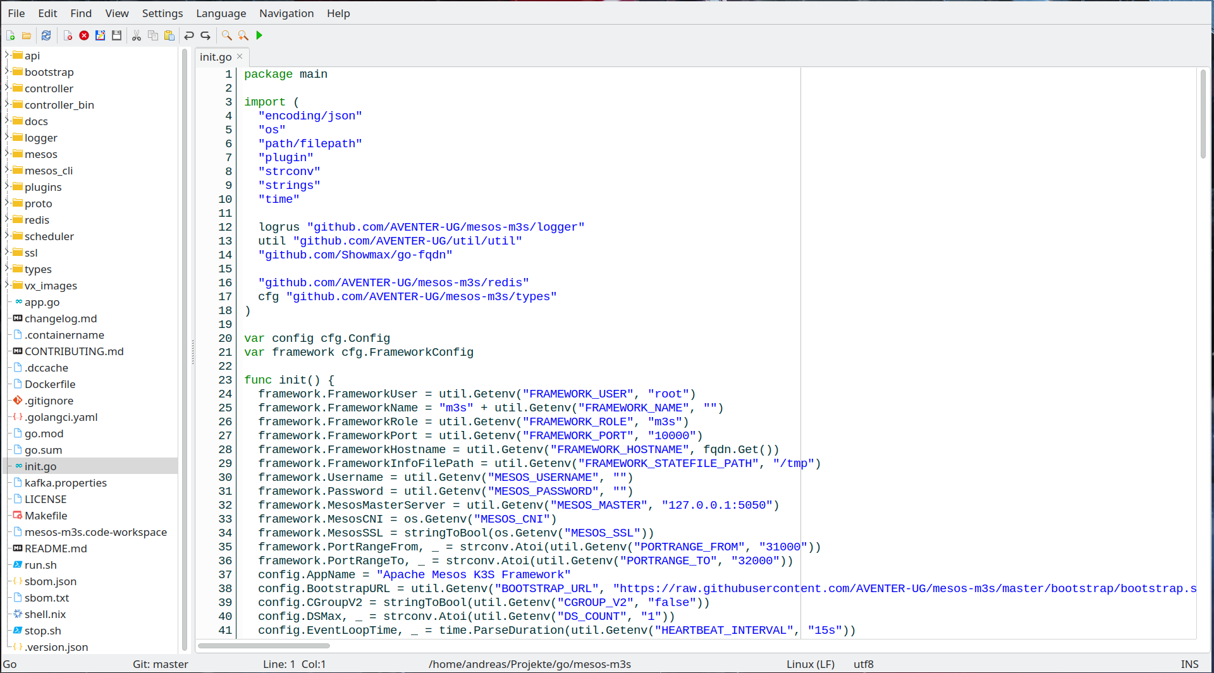The height and width of the screenshot is (673, 1214).
Task: Expand the mesos folder arrow
Action: pyautogui.click(x=7, y=154)
